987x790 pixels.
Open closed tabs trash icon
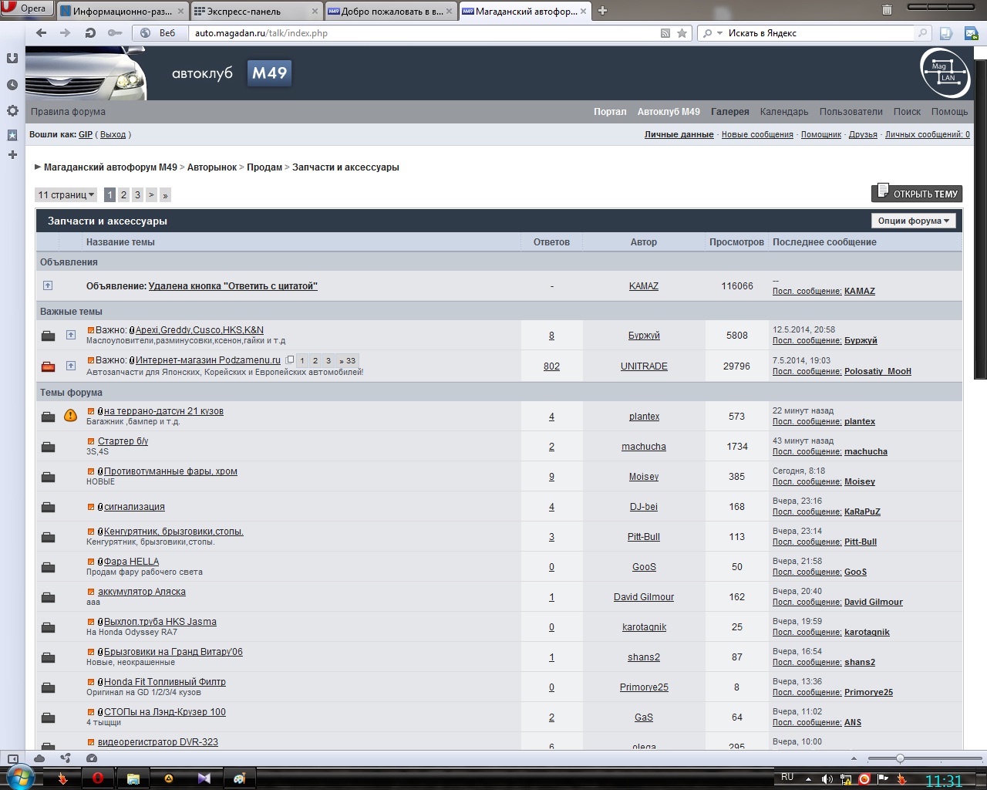[x=887, y=10]
